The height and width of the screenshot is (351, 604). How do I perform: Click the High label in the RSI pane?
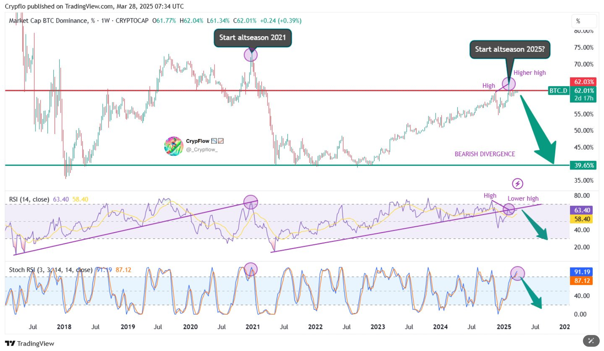pyautogui.click(x=490, y=196)
